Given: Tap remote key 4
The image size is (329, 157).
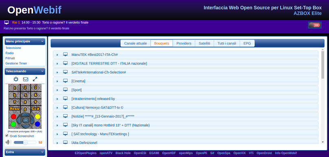Looking at the screenshot, I should pyautogui.click(x=15, y=95).
